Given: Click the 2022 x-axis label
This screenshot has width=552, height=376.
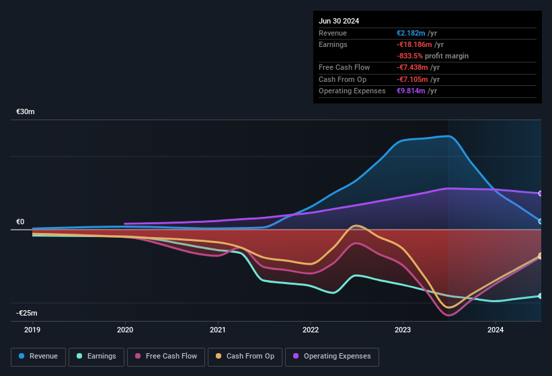Looking at the screenshot, I should click(311, 330).
